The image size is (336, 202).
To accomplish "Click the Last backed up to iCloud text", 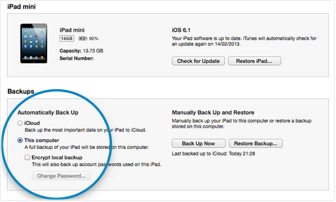I will (213, 153).
